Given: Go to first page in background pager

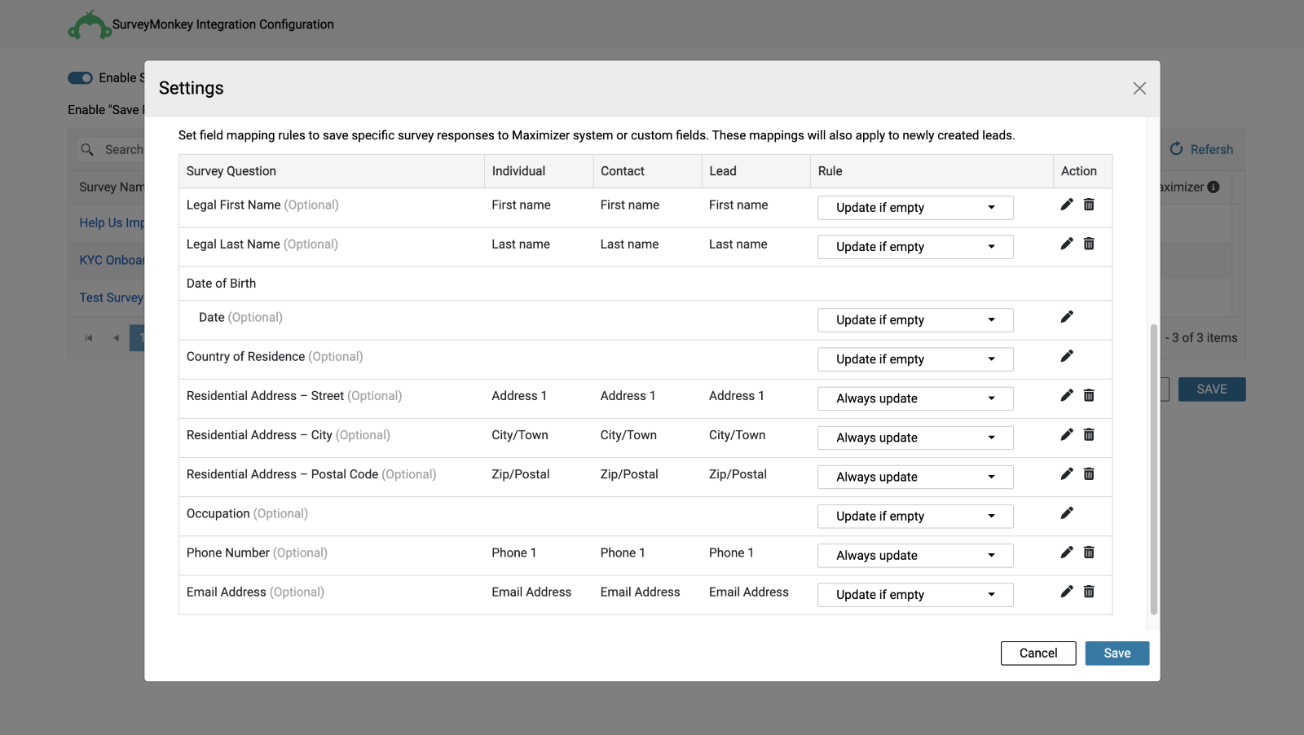Looking at the screenshot, I should [x=89, y=337].
